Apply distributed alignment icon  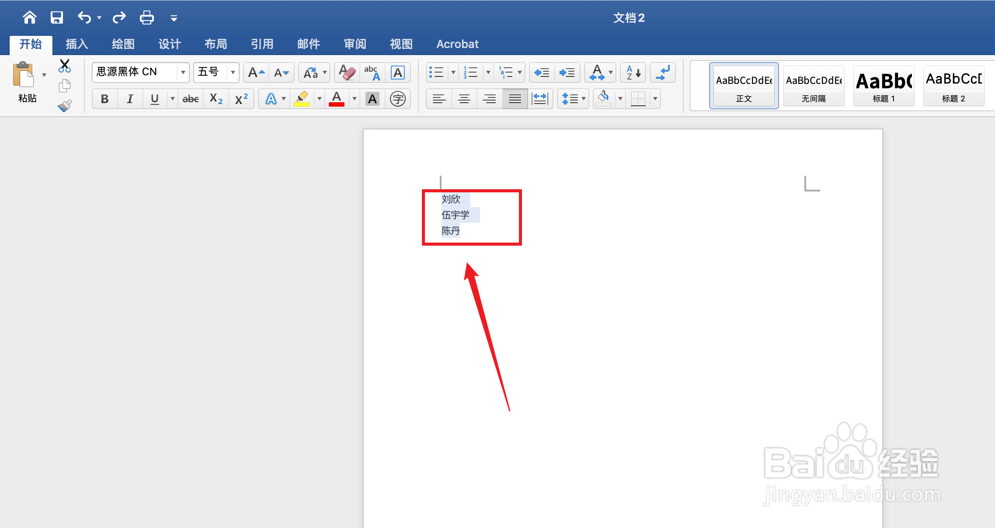tap(540, 99)
